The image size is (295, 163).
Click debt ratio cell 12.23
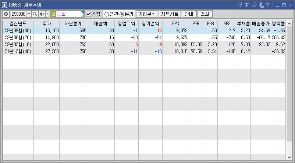pyautogui.click(x=244, y=30)
